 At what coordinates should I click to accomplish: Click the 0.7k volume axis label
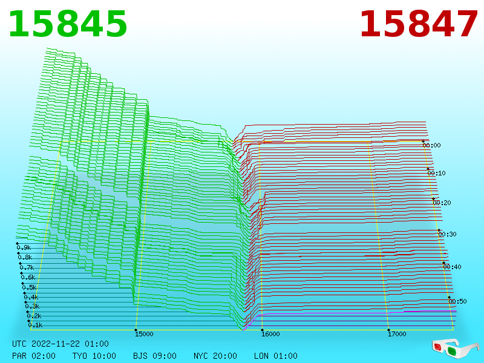(x=27, y=267)
